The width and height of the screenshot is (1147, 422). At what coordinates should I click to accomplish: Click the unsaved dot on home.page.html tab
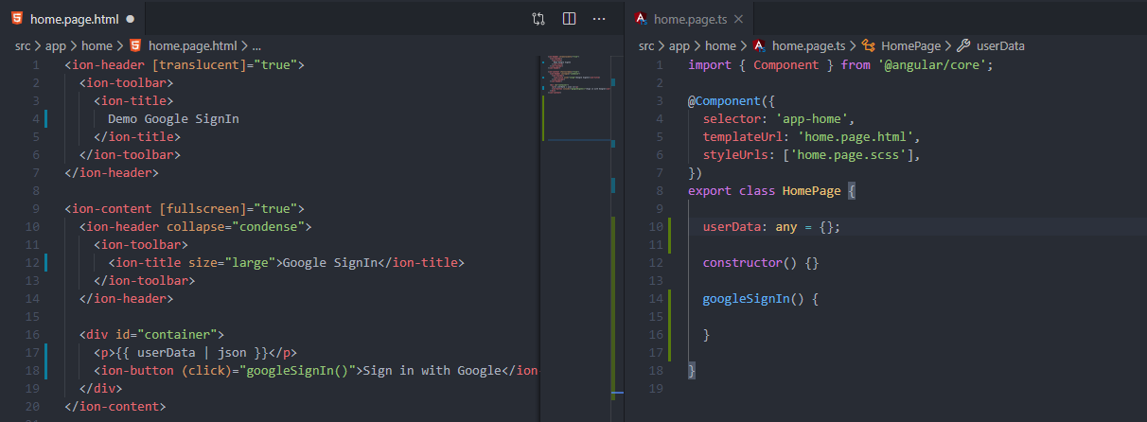[130, 18]
